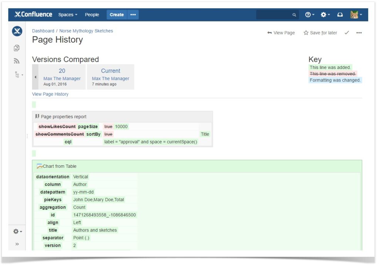Screen dimensions: 379x266
Task: Open the more actions ellipsis menu
Action: (x=359, y=33)
